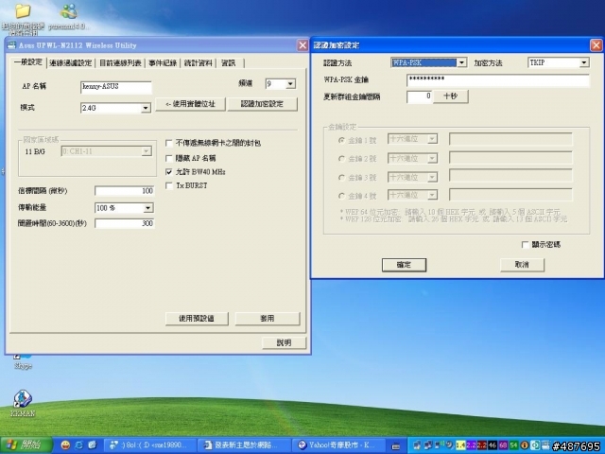Open the Windows Start button
The width and height of the screenshot is (605, 454).
(x=26, y=445)
